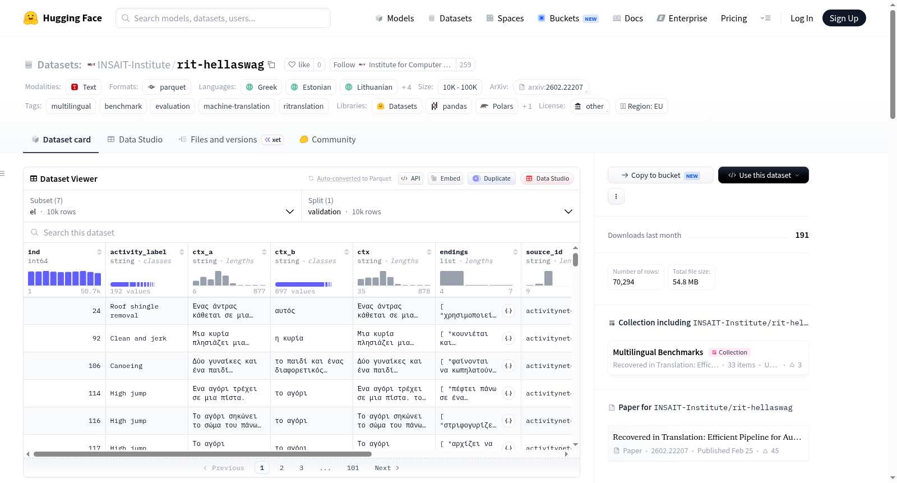Open the Polars library tag
The width and height of the screenshot is (897, 483).
pos(497,106)
